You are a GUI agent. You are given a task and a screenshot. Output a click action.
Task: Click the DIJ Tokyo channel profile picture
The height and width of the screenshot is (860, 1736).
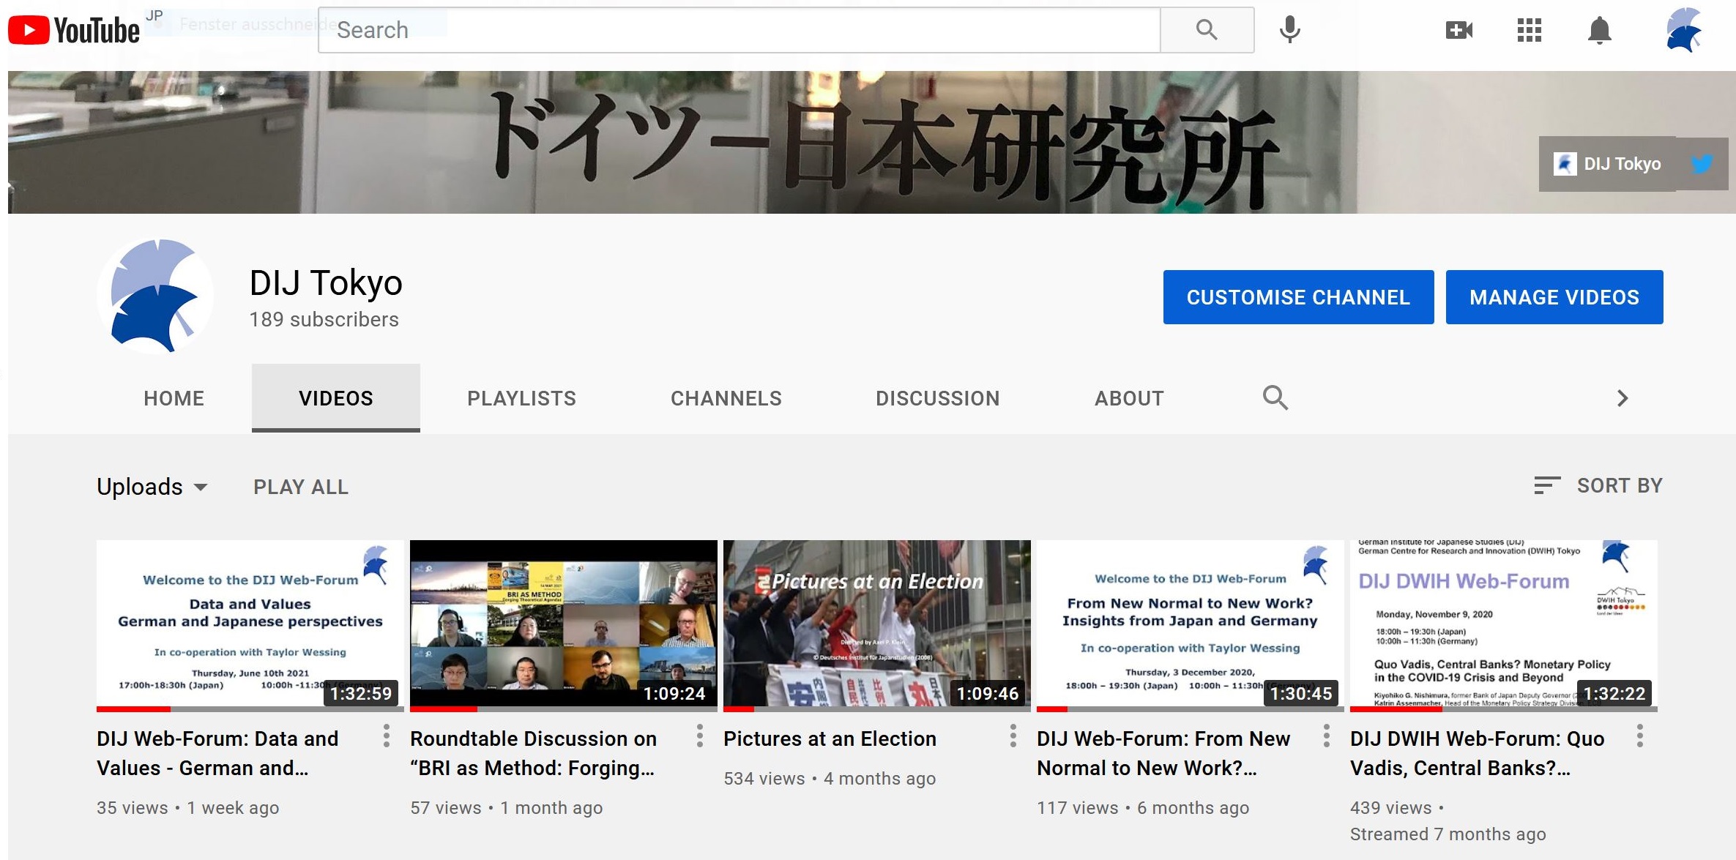pyautogui.click(x=155, y=296)
